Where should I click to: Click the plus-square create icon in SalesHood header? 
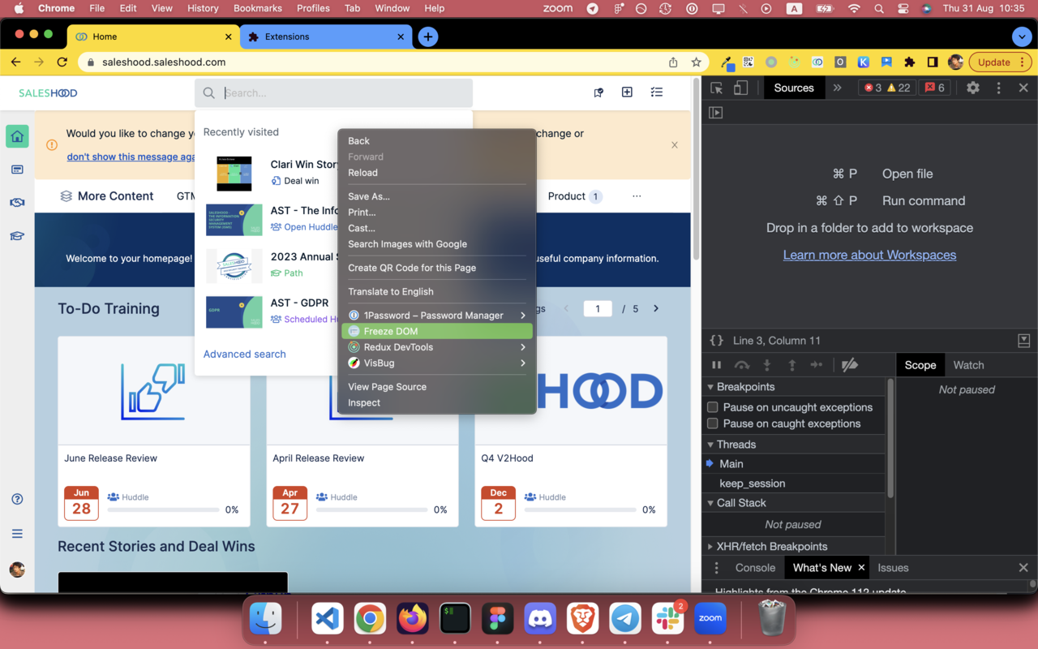coord(627,92)
